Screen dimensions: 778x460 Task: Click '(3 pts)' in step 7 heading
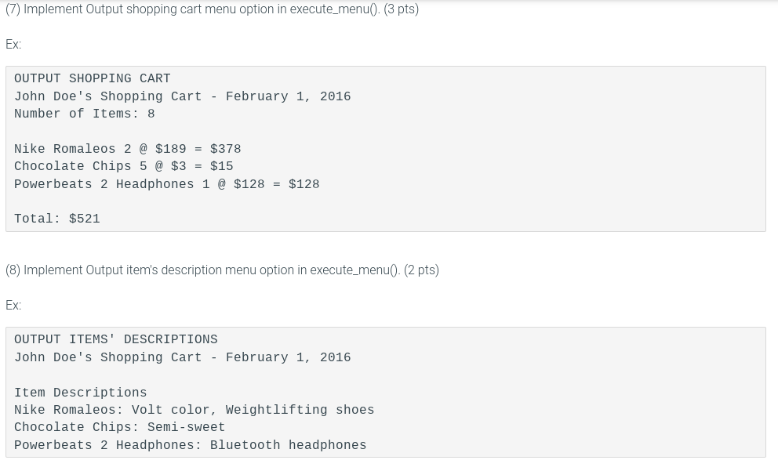[402, 9]
